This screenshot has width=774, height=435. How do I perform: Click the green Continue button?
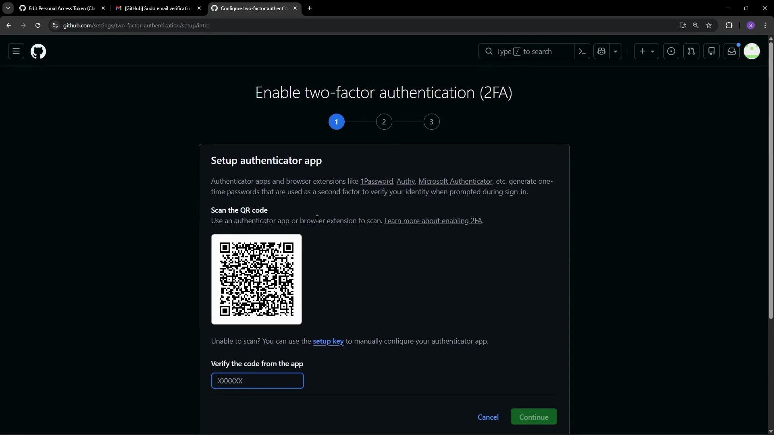534,417
